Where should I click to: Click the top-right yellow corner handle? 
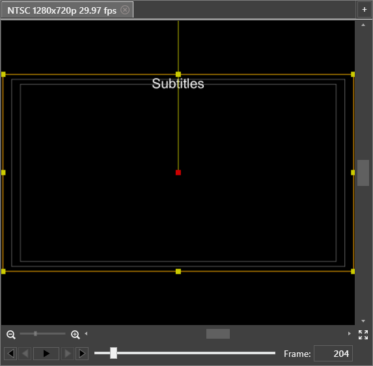point(353,74)
